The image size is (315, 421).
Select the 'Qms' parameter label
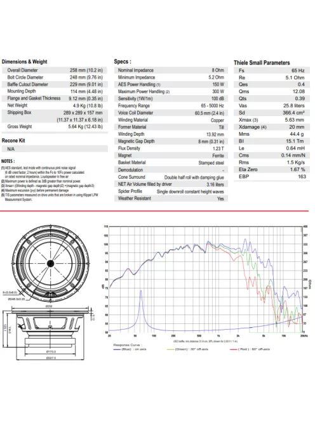click(x=244, y=91)
